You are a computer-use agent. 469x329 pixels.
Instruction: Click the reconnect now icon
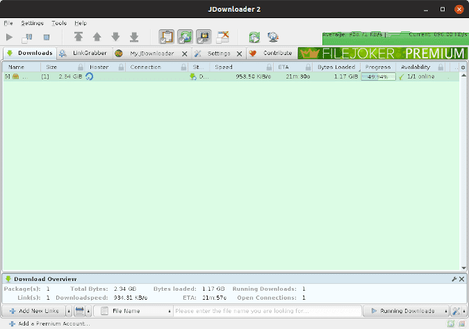(x=254, y=37)
